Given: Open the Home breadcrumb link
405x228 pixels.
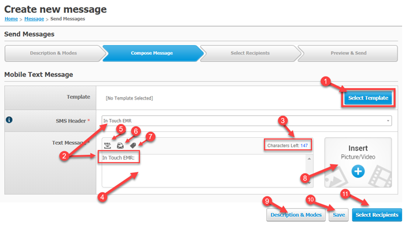Looking at the screenshot, I should pos(11,19).
